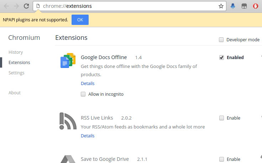Click the gray extension icon in the toolbar

[x=244, y=6]
